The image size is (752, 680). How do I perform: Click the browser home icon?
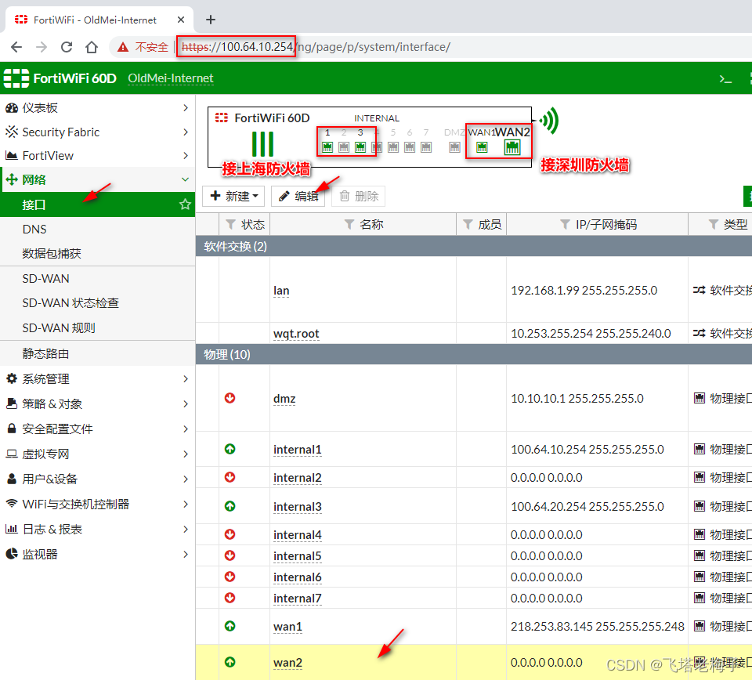pos(92,47)
